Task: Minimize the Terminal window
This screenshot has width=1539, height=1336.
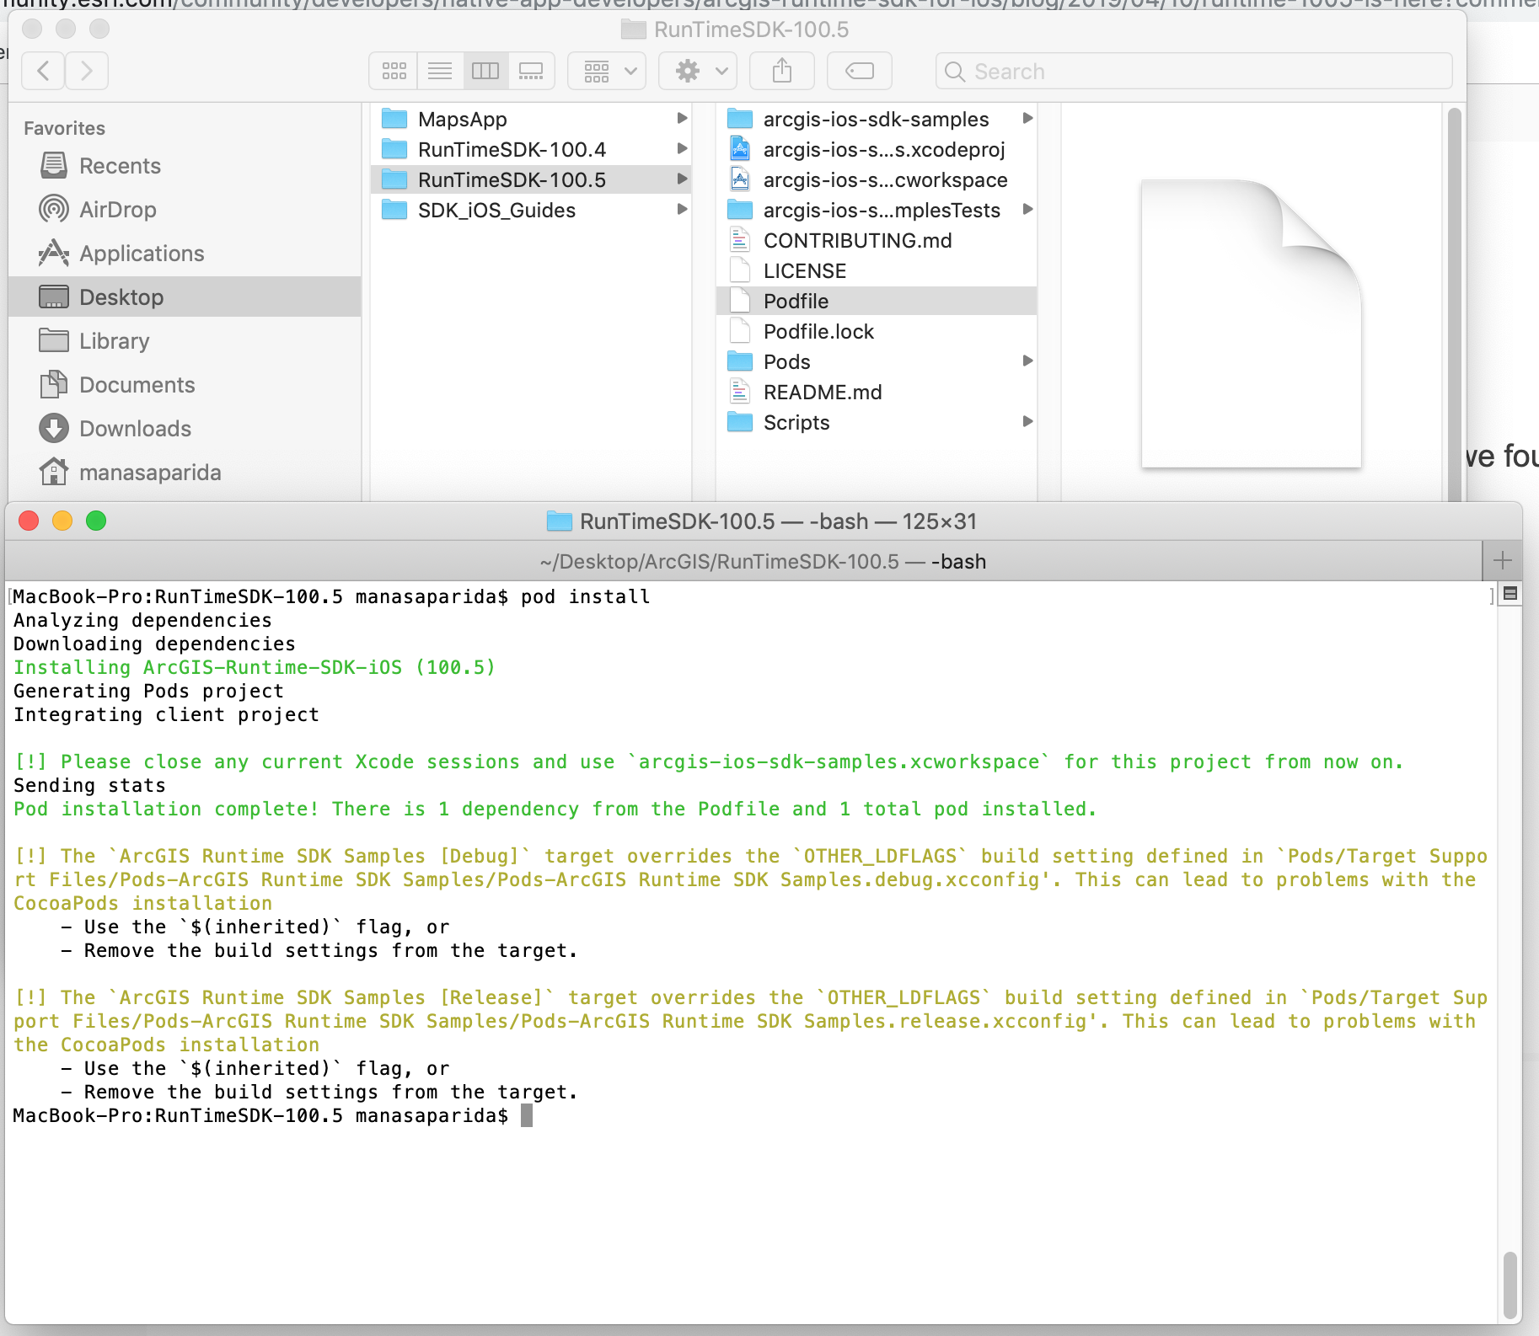Action: pos(62,521)
